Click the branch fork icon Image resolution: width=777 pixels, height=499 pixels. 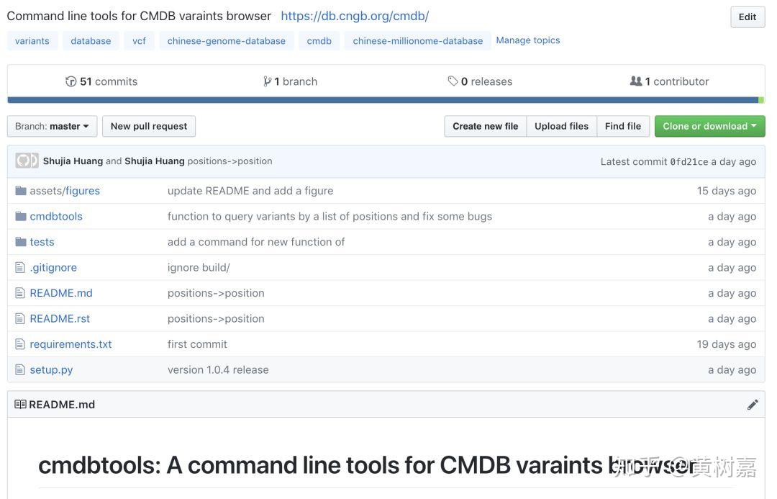tap(268, 81)
